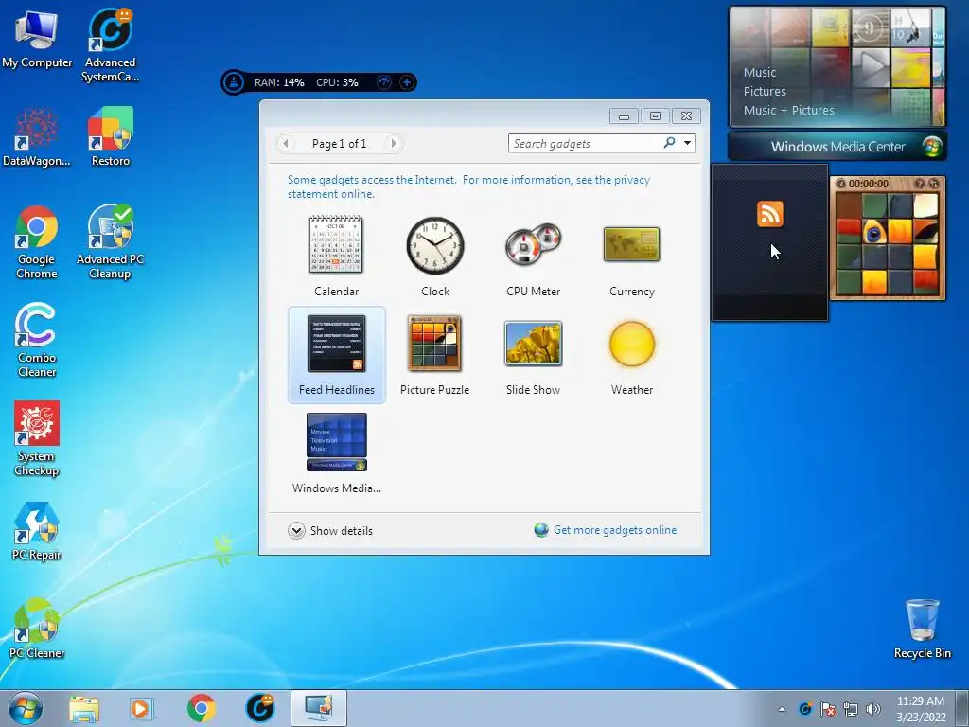Select the Clock gadget
This screenshot has height=727, width=969.
(435, 257)
